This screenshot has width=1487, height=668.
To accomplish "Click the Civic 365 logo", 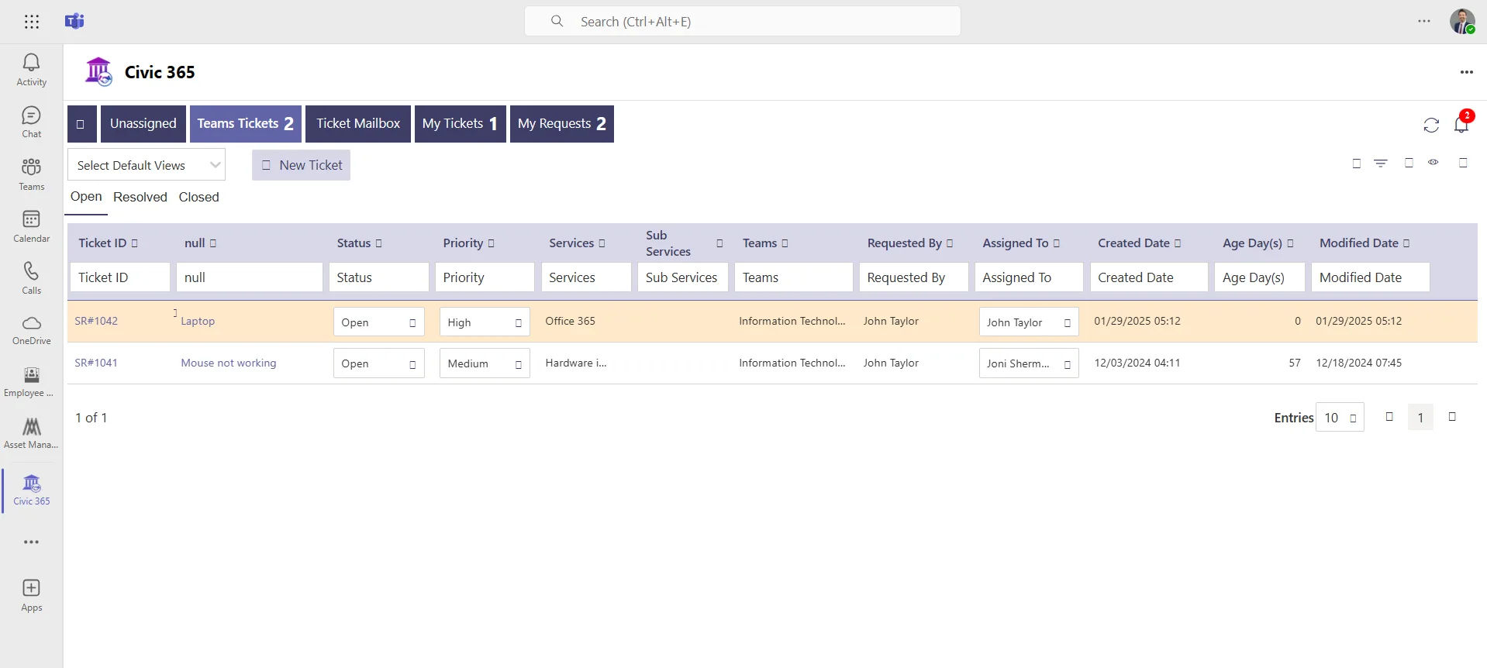I will pos(98,72).
